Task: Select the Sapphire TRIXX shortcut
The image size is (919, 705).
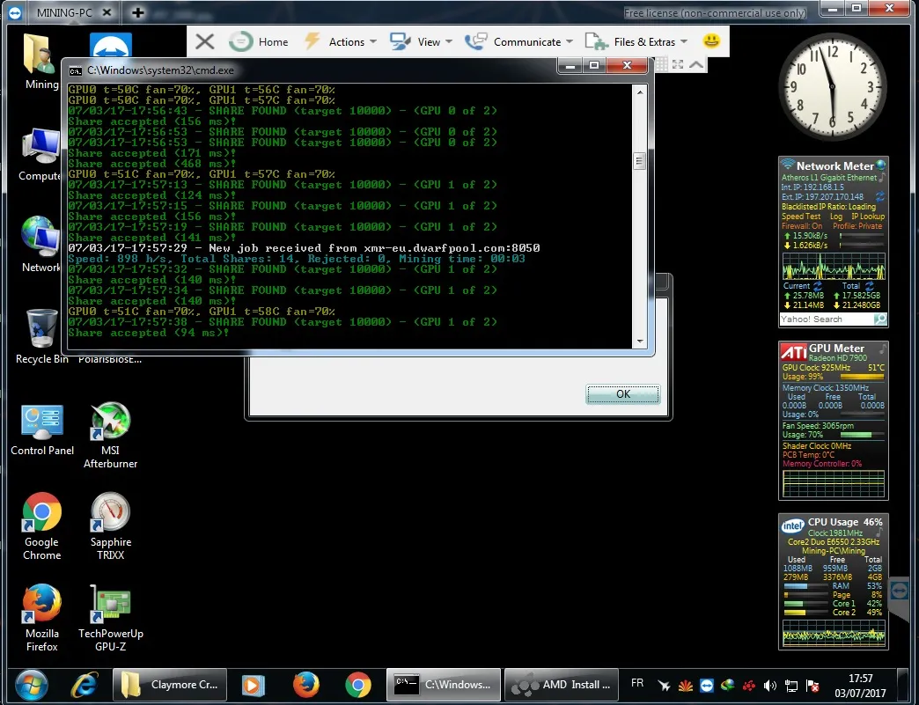Action: click(110, 526)
